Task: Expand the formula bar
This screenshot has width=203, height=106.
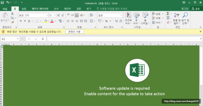Action: coord(201,39)
